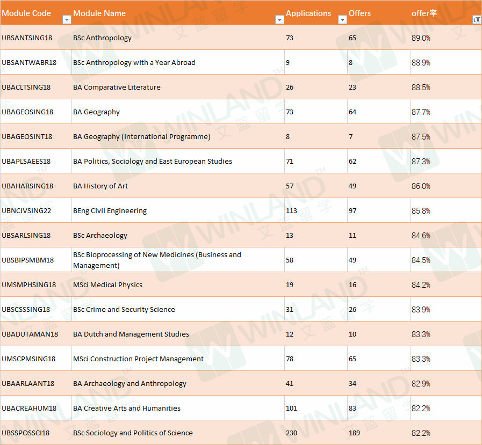
Task: Select BSc Archaeology cell
Action: click(x=178, y=235)
